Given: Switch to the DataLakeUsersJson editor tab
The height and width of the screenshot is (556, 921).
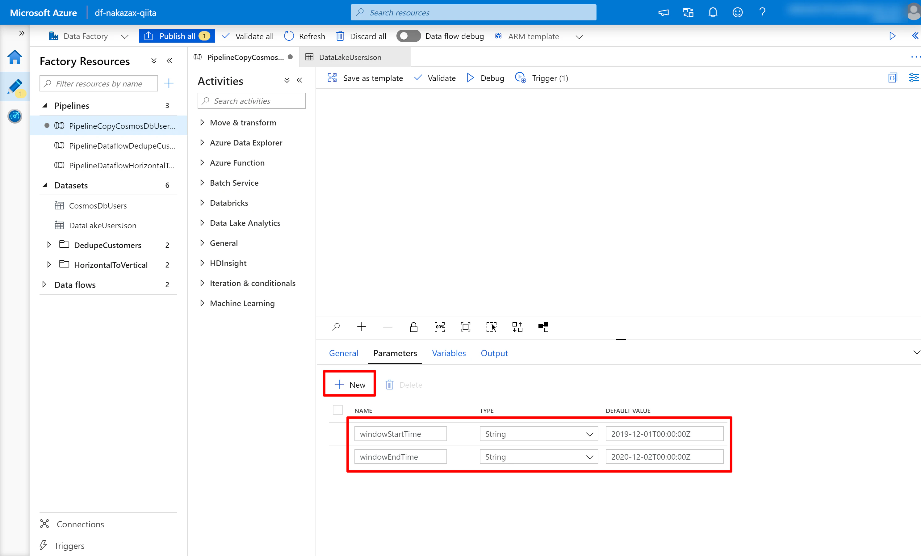Looking at the screenshot, I should [x=355, y=57].
